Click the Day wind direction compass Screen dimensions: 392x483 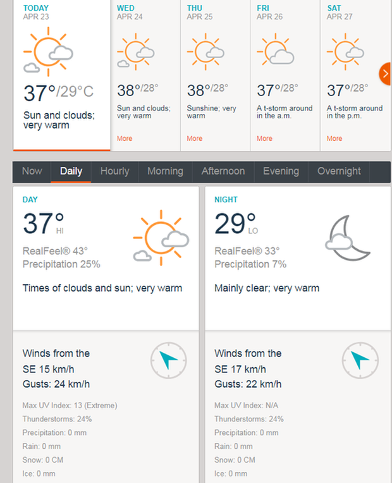click(169, 360)
